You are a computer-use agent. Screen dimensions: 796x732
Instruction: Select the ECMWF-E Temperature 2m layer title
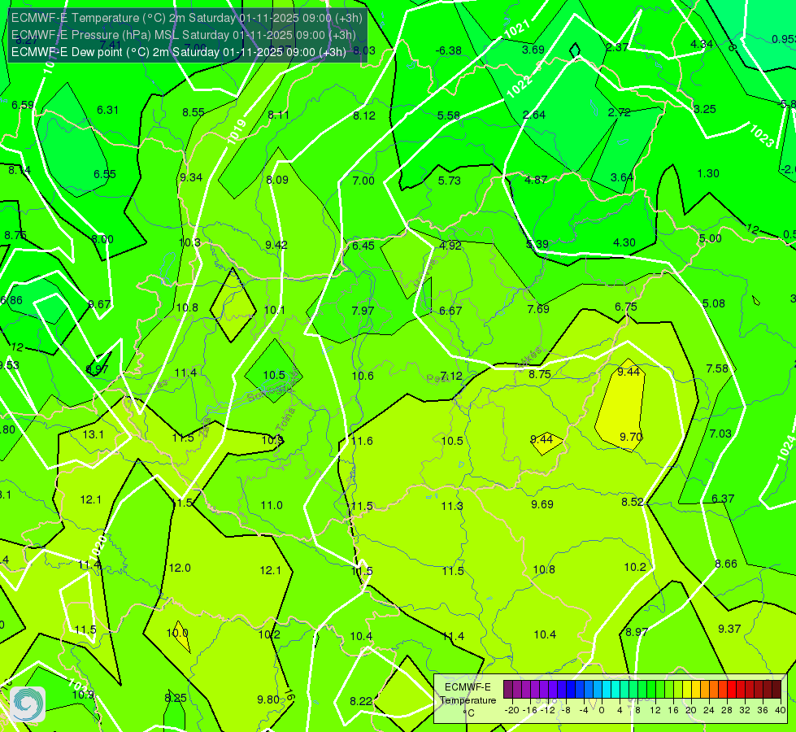click(x=187, y=18)
